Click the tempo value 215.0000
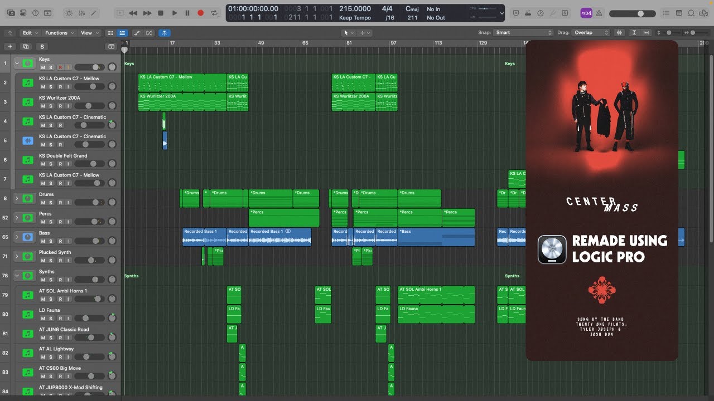This screenshot has width=714, height=401. pos(355,9)
